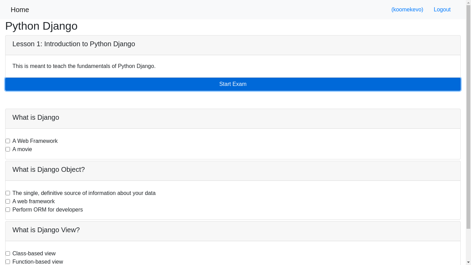Click the "What is Django Object?" question header

(x=48, y=169)
